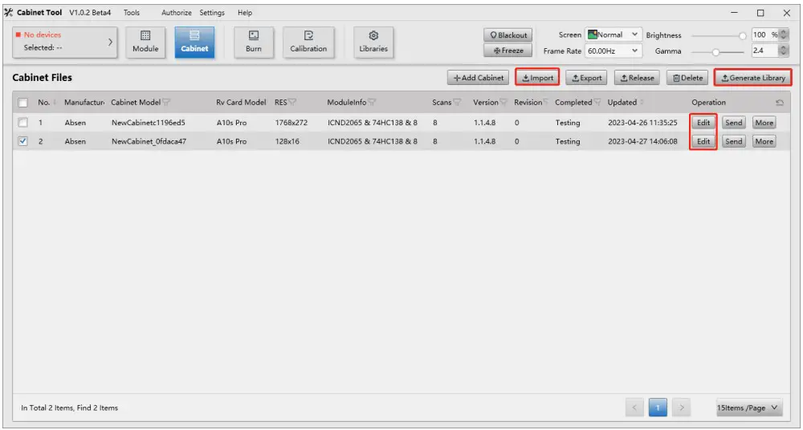Filter by RES column icon
This screenshot has height=430, width=803.
pyautogui.click(x=292, y=103)
